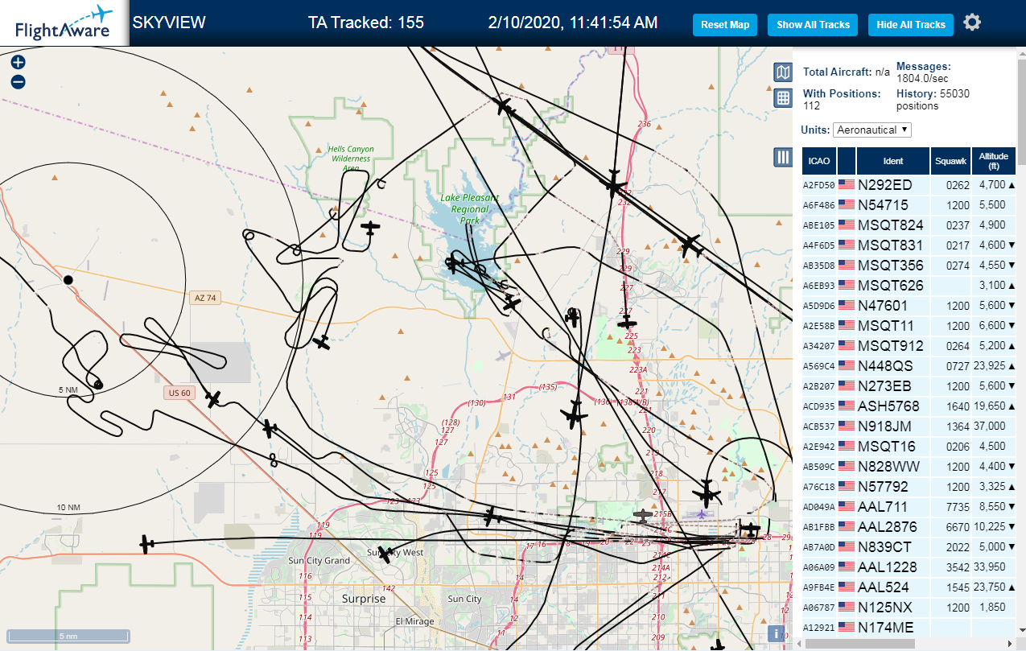Click the grid view icon on map

click(x=783, y=98)
